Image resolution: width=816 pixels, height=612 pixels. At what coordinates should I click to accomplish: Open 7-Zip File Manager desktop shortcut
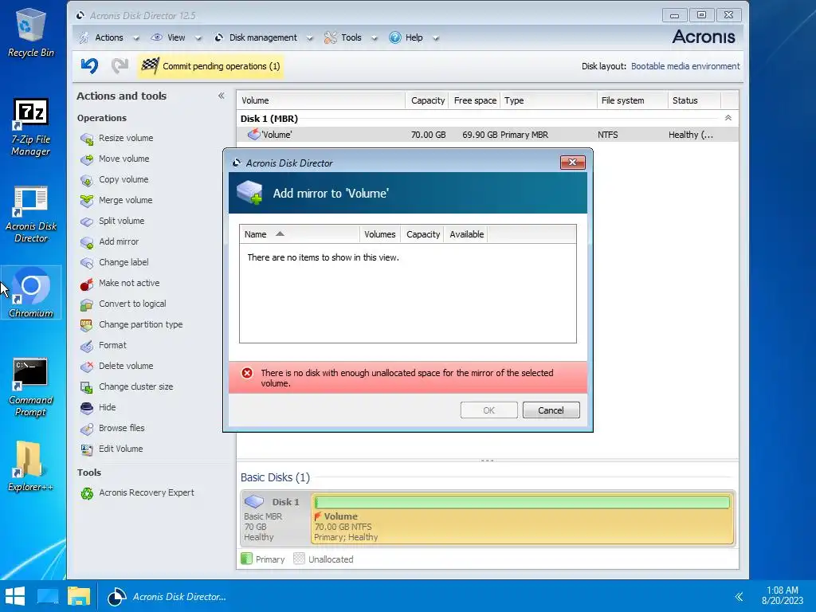point(31,127)
